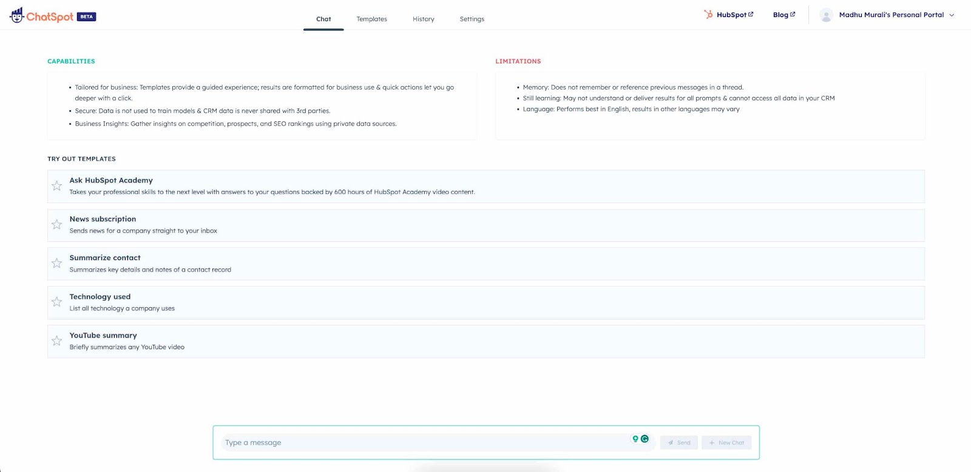Select the 'Still learning' limitation text

tap(678, 98)
